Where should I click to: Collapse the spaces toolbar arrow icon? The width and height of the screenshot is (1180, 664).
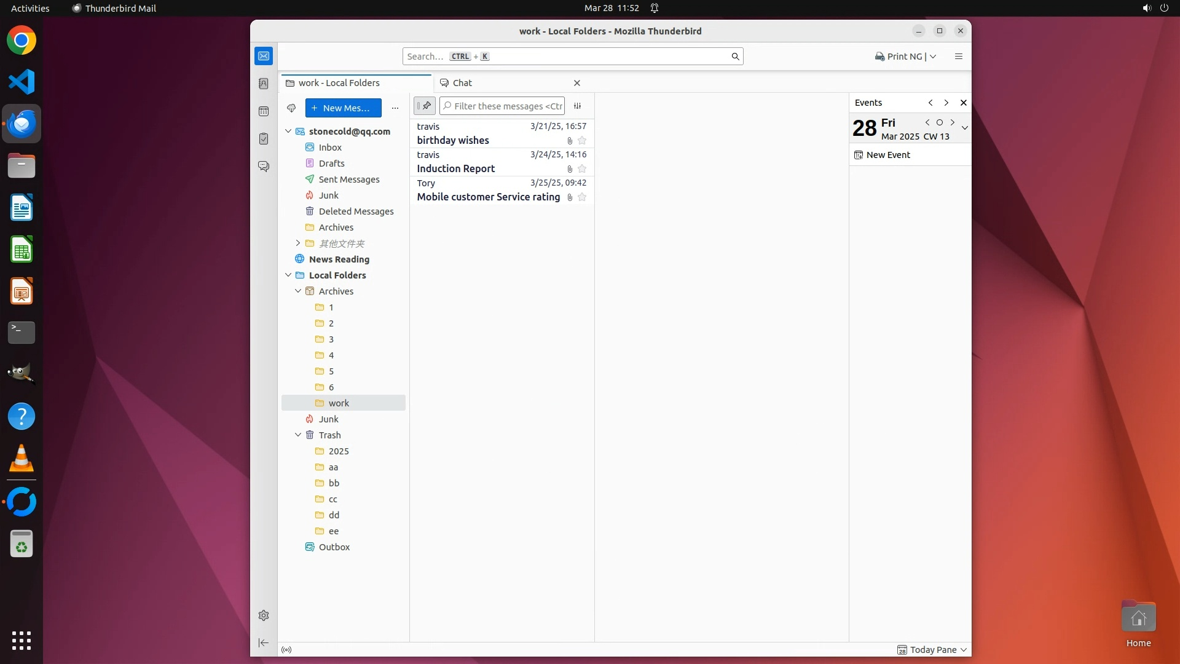(264, 642)
